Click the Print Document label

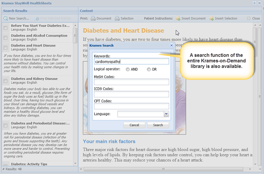pos(104,19)
